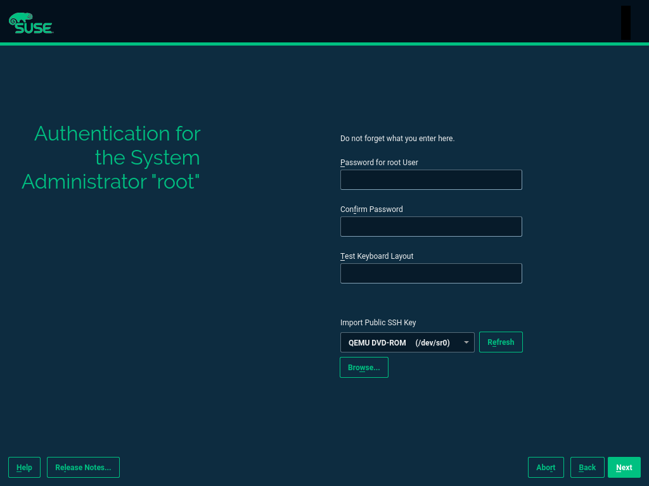
Task: Click the arrow on the SSH key device combo box
Action: click(466, 342)
